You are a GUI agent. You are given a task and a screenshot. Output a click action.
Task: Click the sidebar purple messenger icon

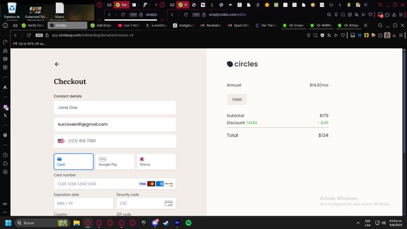point(6,108)
